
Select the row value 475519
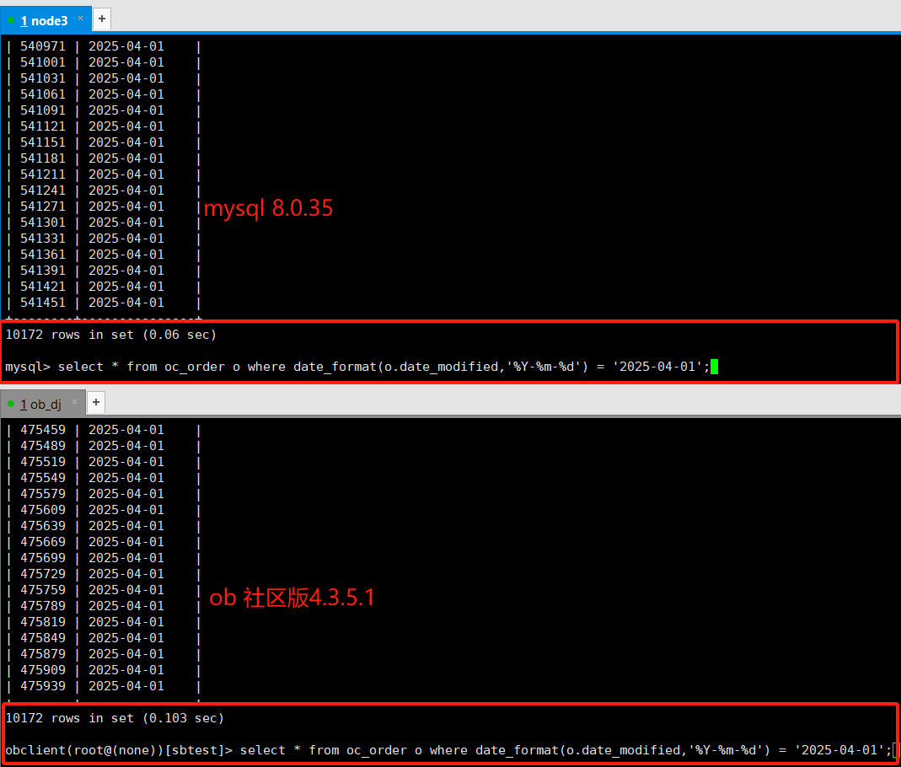(x=43, y=462)
